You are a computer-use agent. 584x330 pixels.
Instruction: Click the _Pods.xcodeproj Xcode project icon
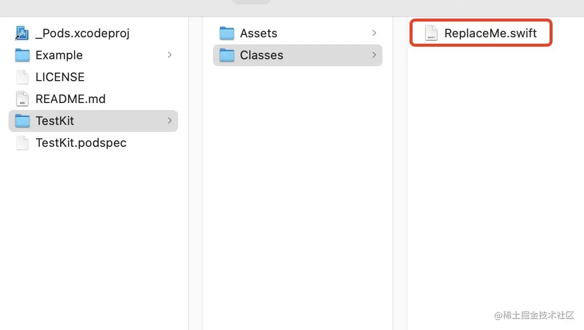22,33
